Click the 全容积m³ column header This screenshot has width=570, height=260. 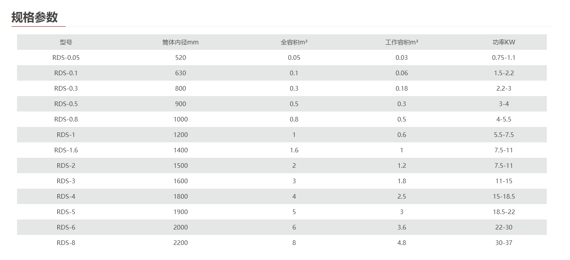pos(294,42)
